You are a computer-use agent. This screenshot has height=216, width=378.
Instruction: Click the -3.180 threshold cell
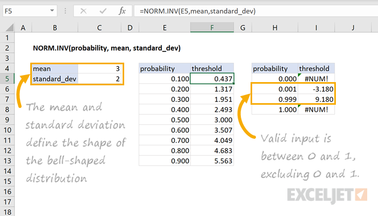point(316,90)
